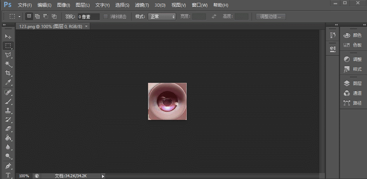Select the Clone Stamp tool
Viewport: 367px width, 179px height.
point(8,111)
